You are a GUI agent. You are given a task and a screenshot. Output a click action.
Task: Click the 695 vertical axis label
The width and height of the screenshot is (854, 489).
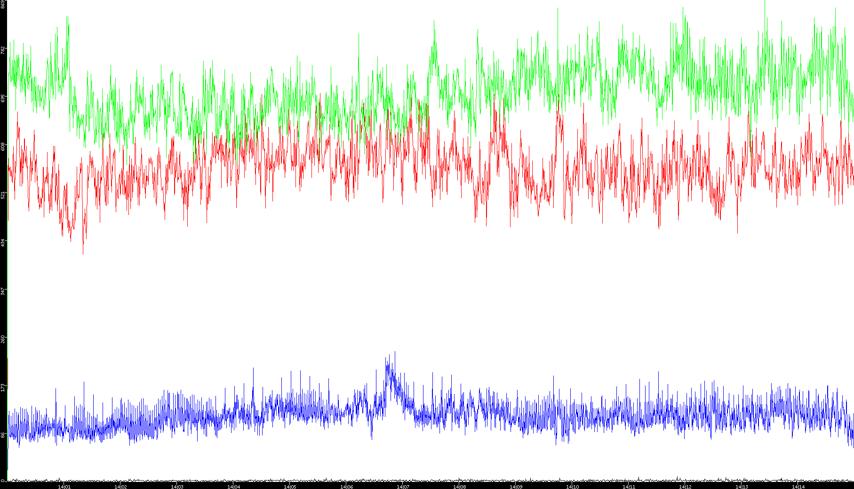coord(3,98)
